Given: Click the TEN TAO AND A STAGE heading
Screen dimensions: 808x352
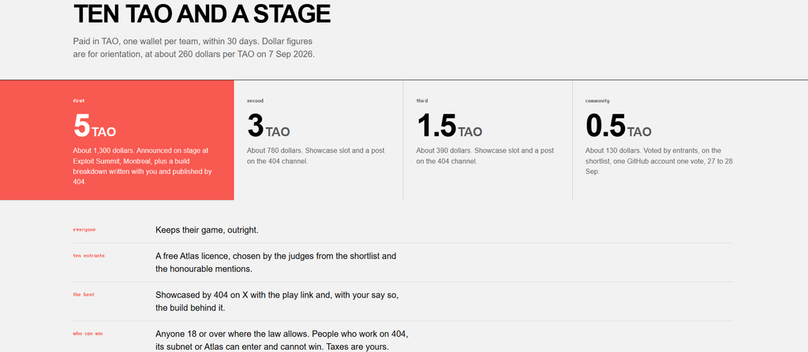Looking at the screenshot, I should pos(202,14).
